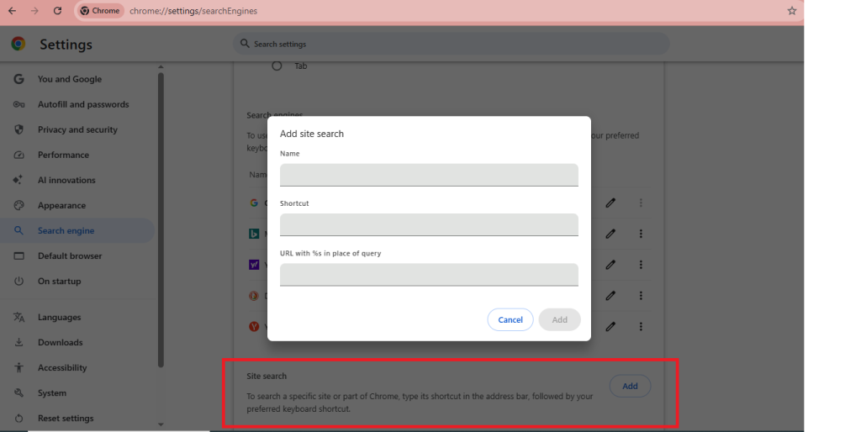Click the power icon for On startup
The image size is (861, 432).
[x=18, y=281]
